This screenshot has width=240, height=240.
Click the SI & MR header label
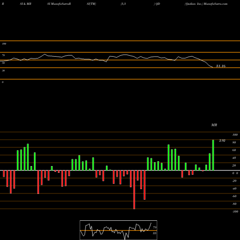pos(25,4)
